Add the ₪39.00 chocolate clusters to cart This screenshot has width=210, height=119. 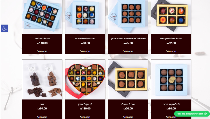(x=42, y=117)
